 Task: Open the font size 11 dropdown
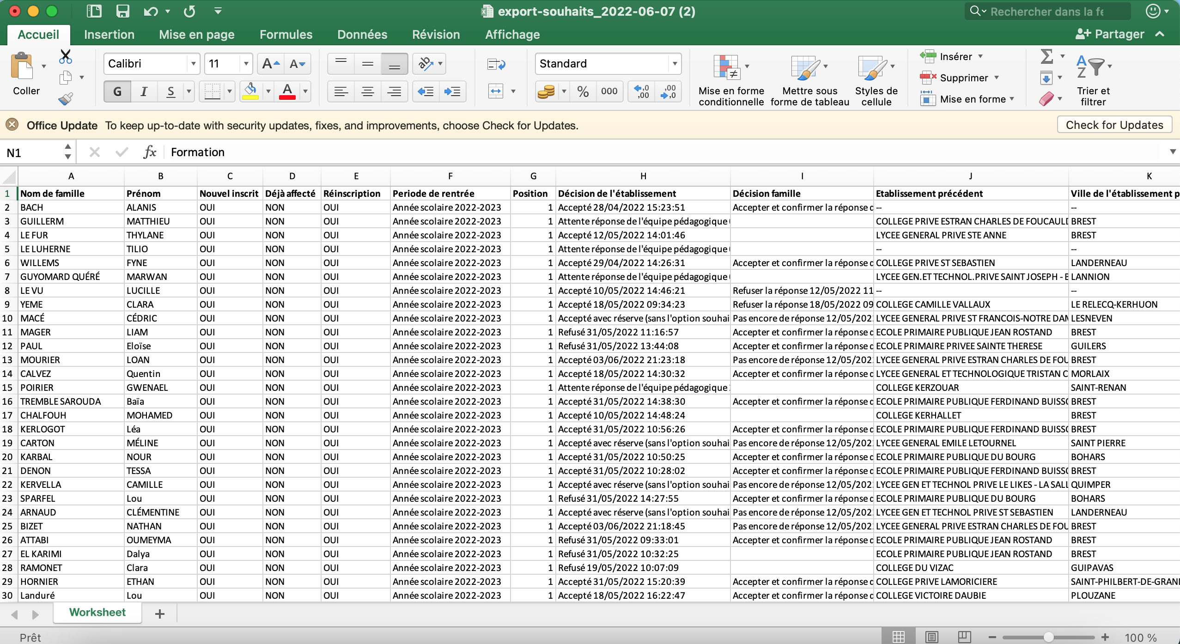[246, 64]
